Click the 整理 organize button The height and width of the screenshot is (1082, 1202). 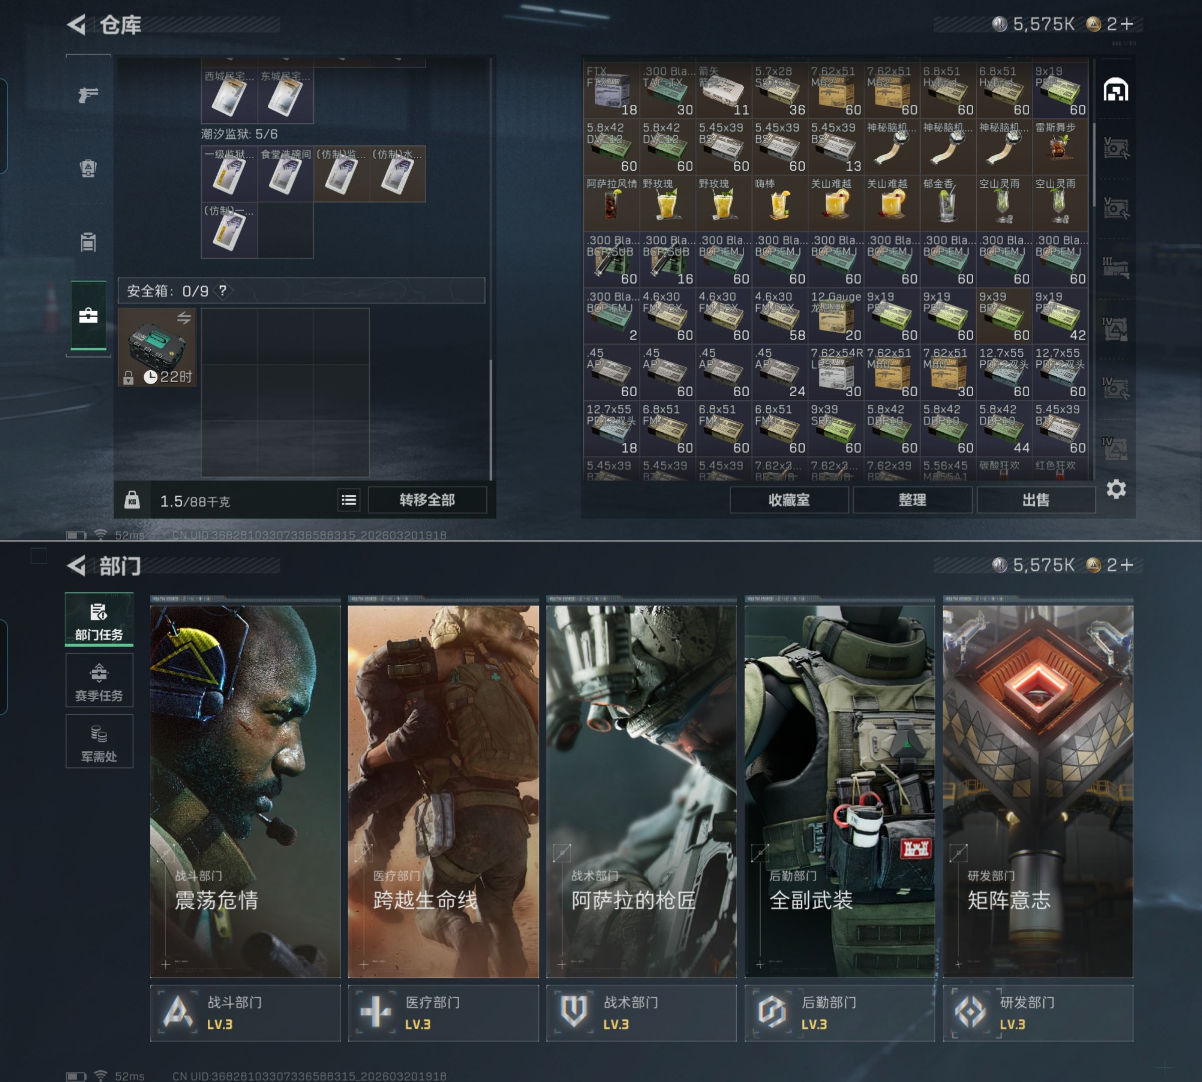tap(912, 500)
